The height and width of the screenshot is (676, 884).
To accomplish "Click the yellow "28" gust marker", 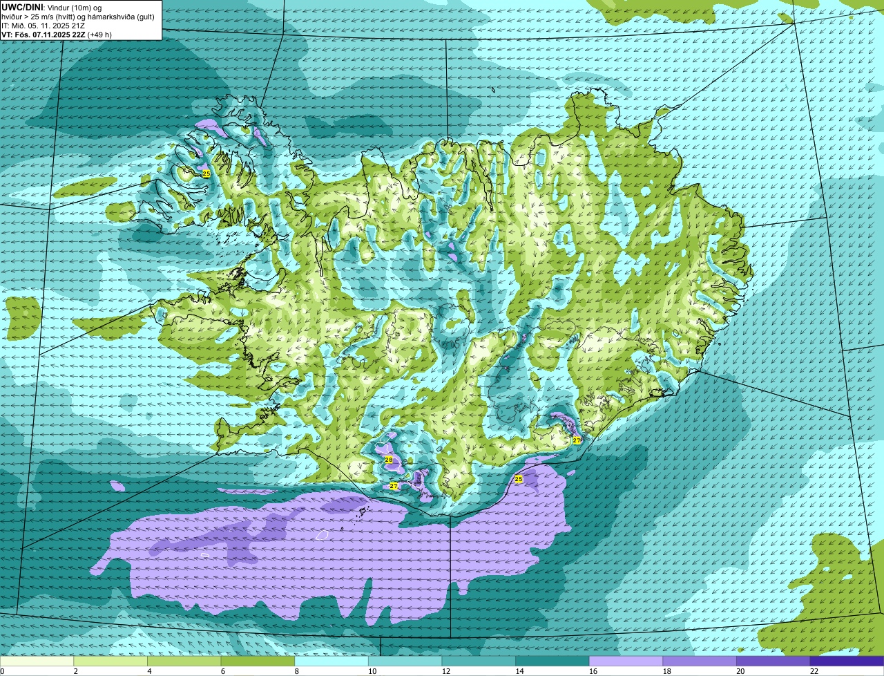I will click(x=389, y=460).
